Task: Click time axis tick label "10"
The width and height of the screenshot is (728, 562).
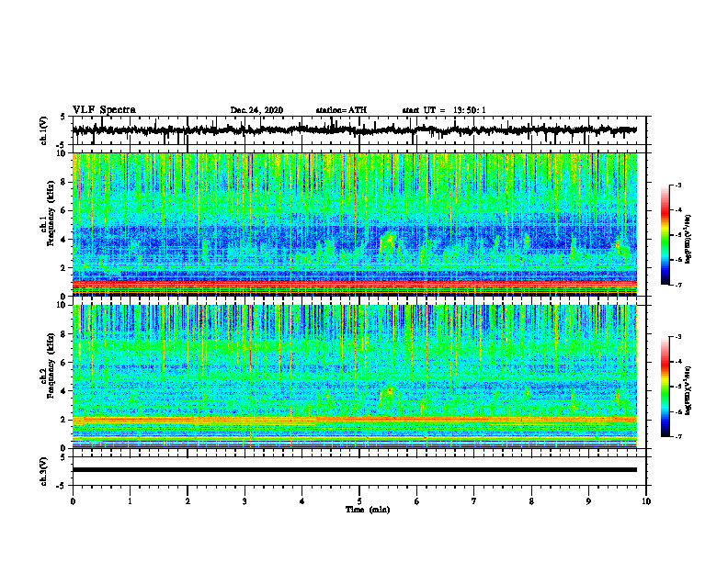Action: tap(646, 501)
